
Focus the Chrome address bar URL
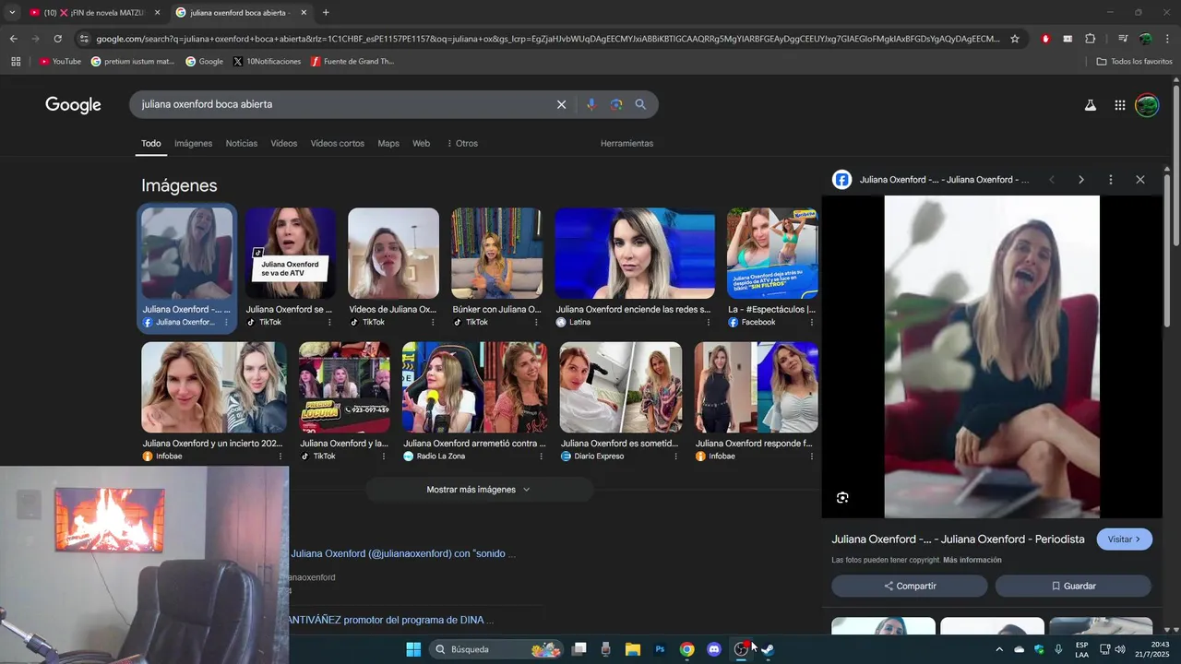[x=548, y=39]
